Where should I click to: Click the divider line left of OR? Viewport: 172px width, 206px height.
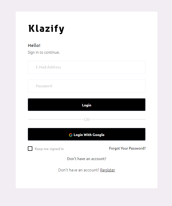(x=56, y=119)
